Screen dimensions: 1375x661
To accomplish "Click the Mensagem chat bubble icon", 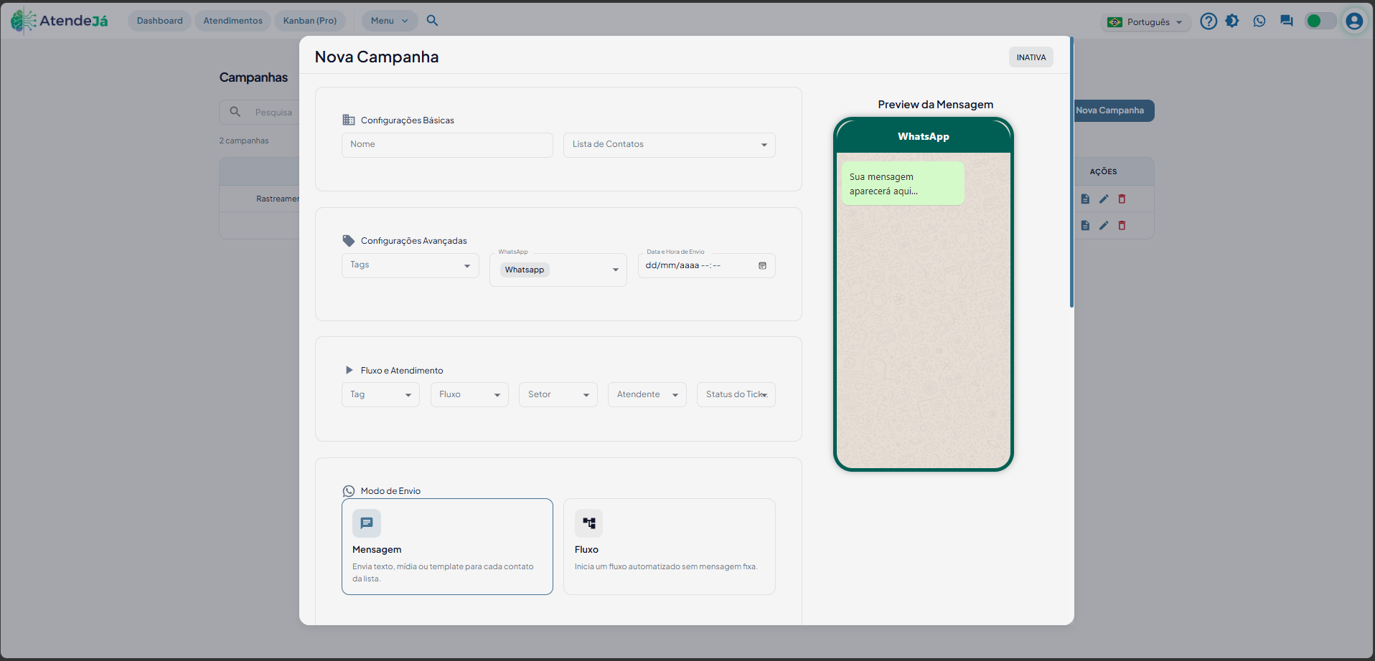I will [367, 523].
